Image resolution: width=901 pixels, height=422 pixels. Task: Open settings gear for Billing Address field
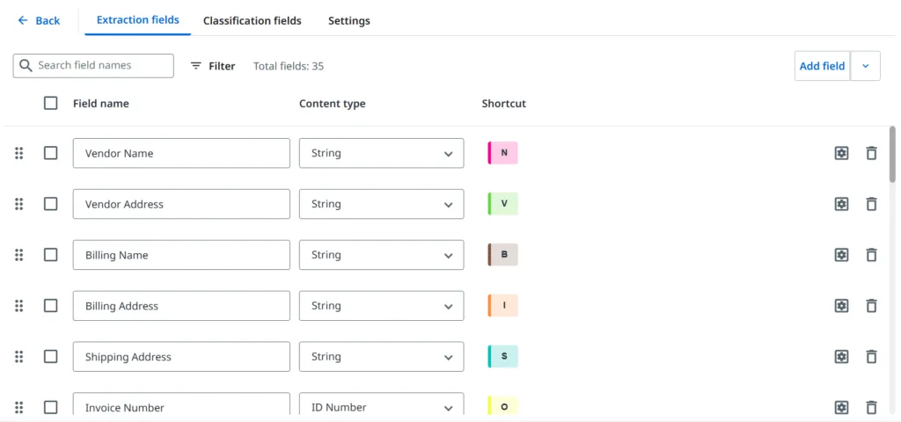pyautogui.click(x=841, y=305)
